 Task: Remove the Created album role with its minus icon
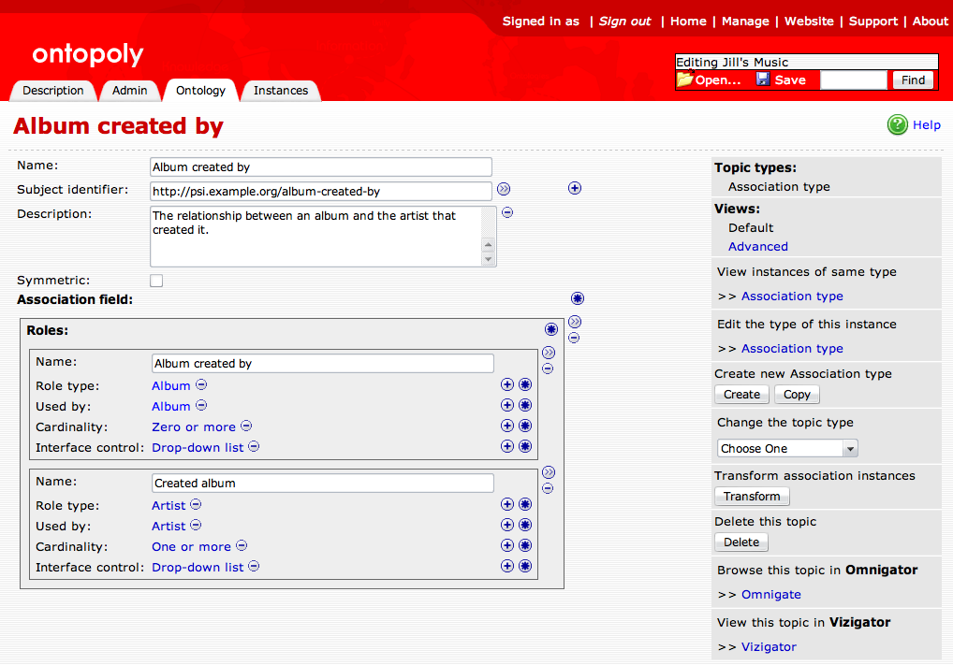[548, 487]
